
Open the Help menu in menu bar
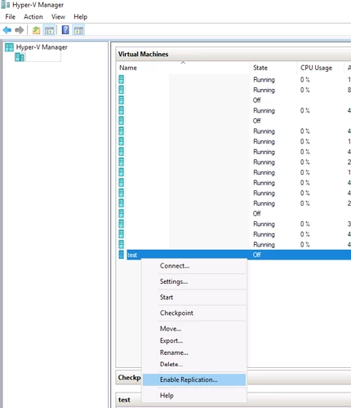(x=81, y=17)
